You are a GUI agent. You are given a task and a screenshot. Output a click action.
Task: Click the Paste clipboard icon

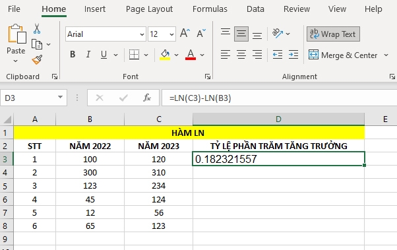[x=17, y=34]
